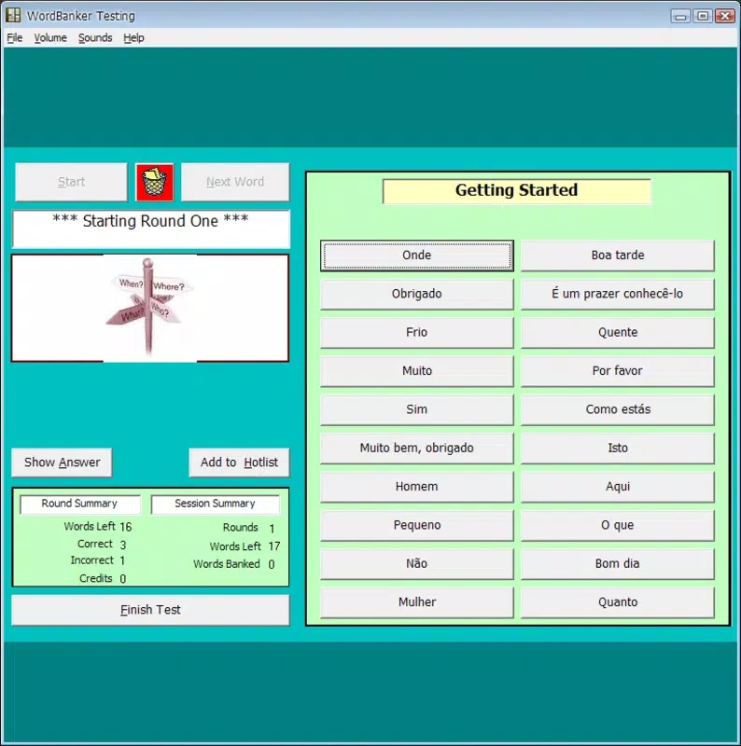
Task: Choose the Por favor answer
Action: [x=618, y=371]
